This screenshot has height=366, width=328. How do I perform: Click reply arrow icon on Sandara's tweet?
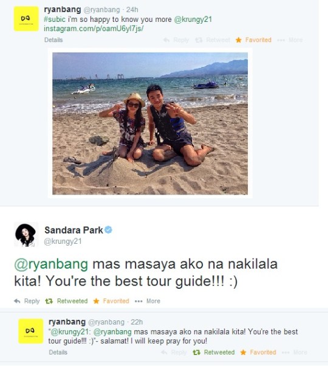(17, 301)
